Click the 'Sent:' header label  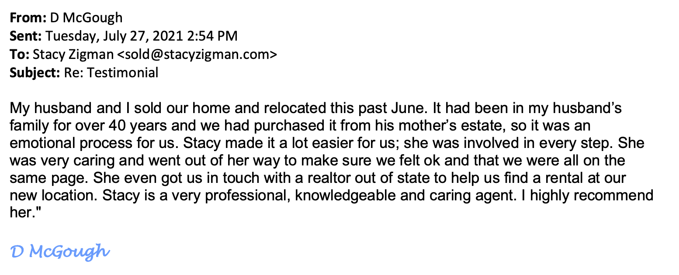26,36
